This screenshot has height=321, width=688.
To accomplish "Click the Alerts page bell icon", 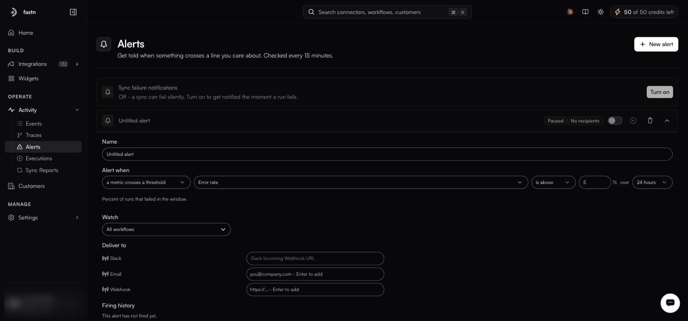I will click(104, 44).
